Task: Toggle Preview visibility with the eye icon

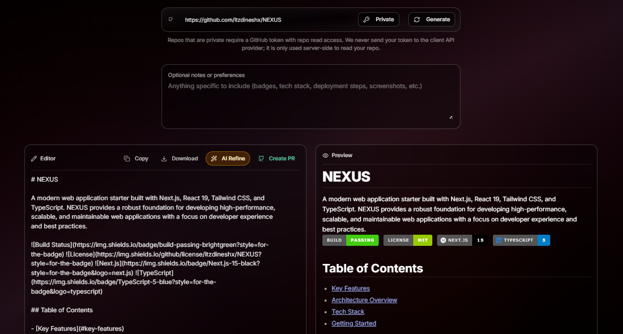Action: pyautogui.click(x=325, y=155)
